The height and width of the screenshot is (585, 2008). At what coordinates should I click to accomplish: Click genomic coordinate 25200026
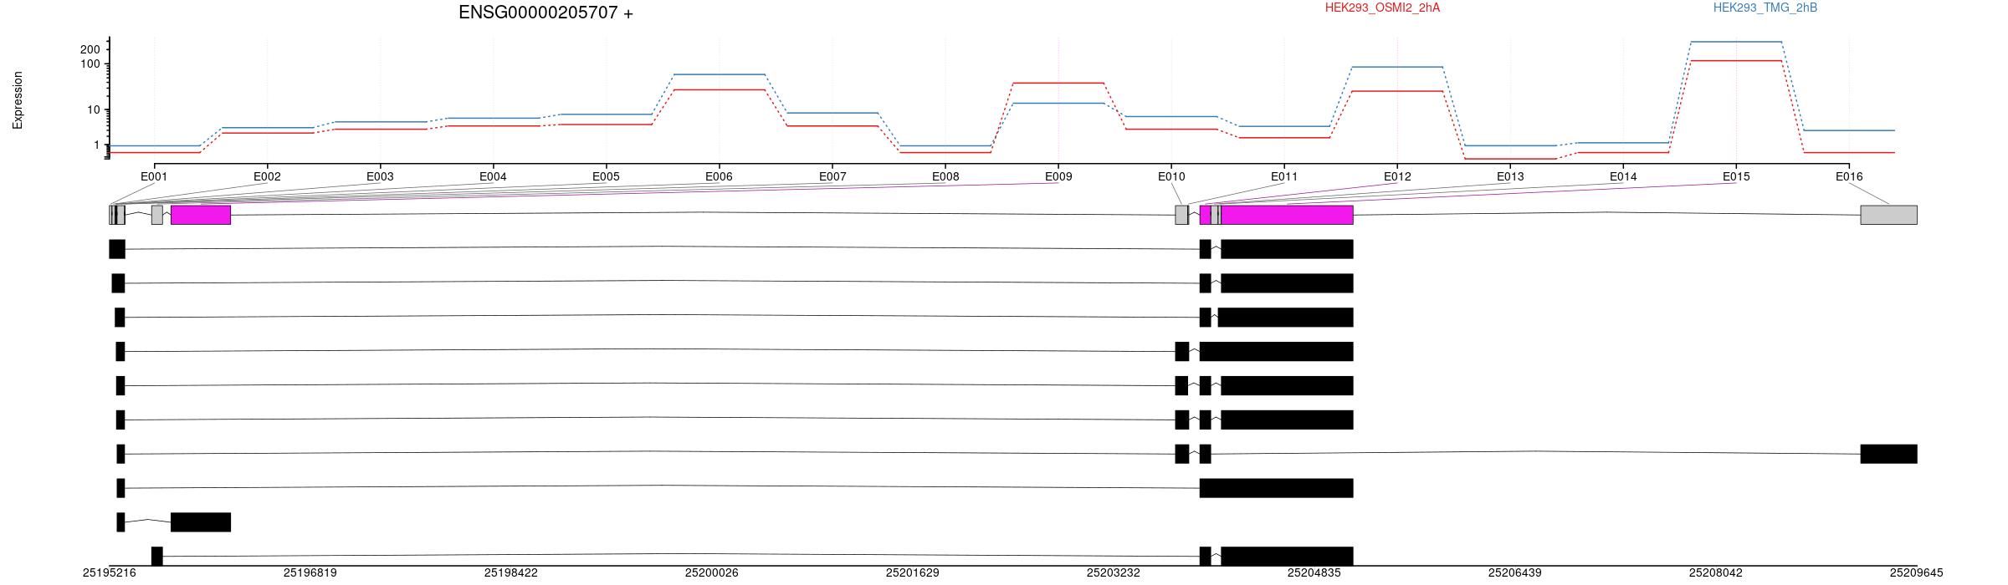coord(712,572)
